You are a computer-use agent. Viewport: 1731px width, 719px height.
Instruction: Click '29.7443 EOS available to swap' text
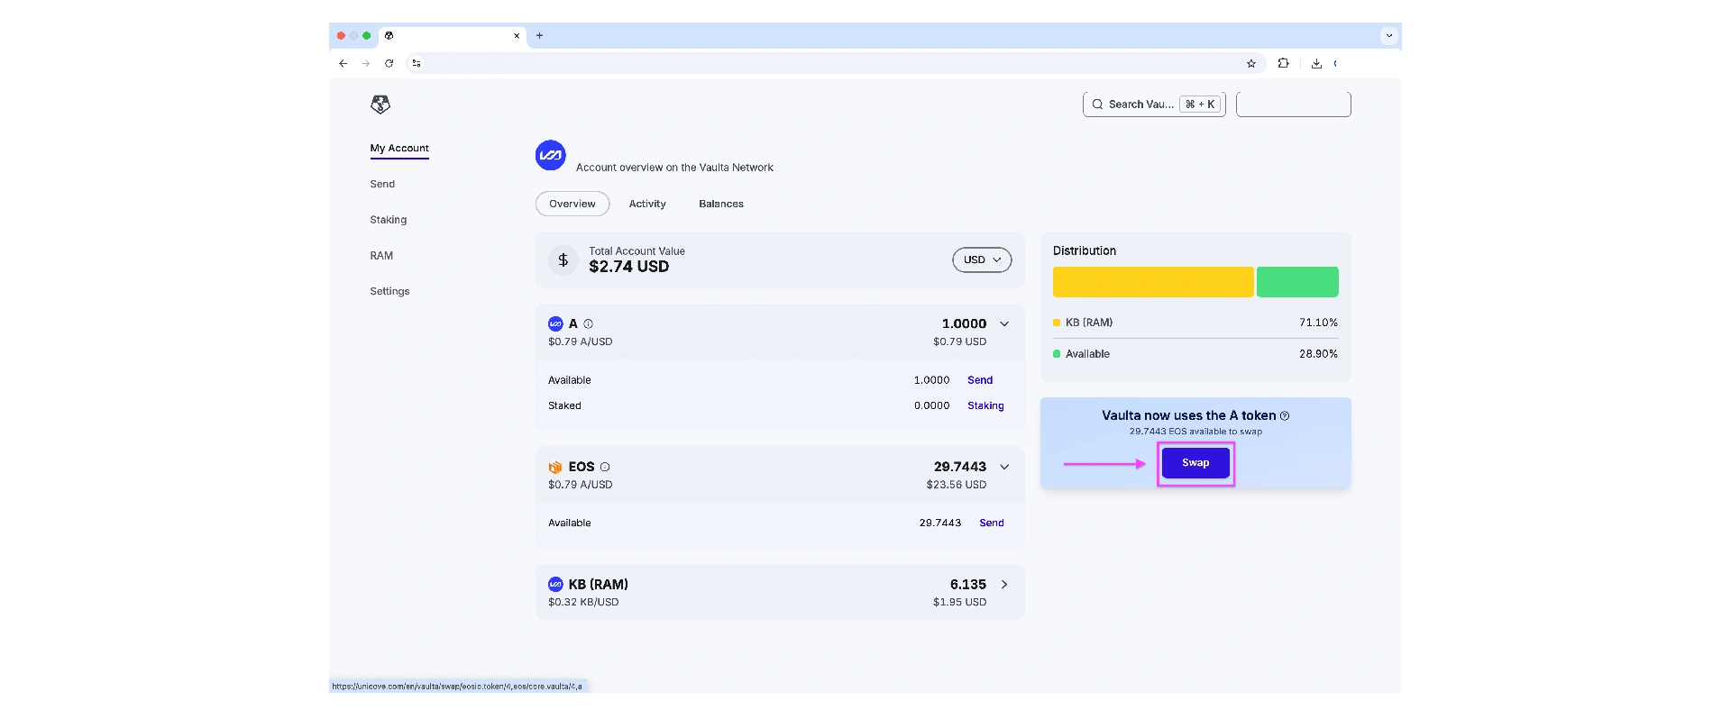(1195, 432)
